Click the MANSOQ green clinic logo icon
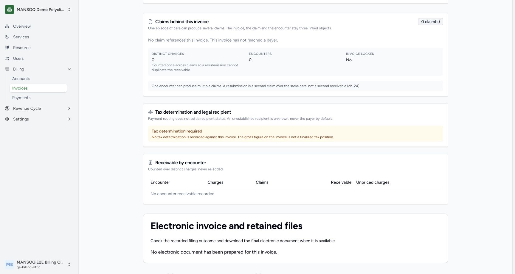Image resolution: width=515 pixels, height=274 pixels. (x=10, y=10)
